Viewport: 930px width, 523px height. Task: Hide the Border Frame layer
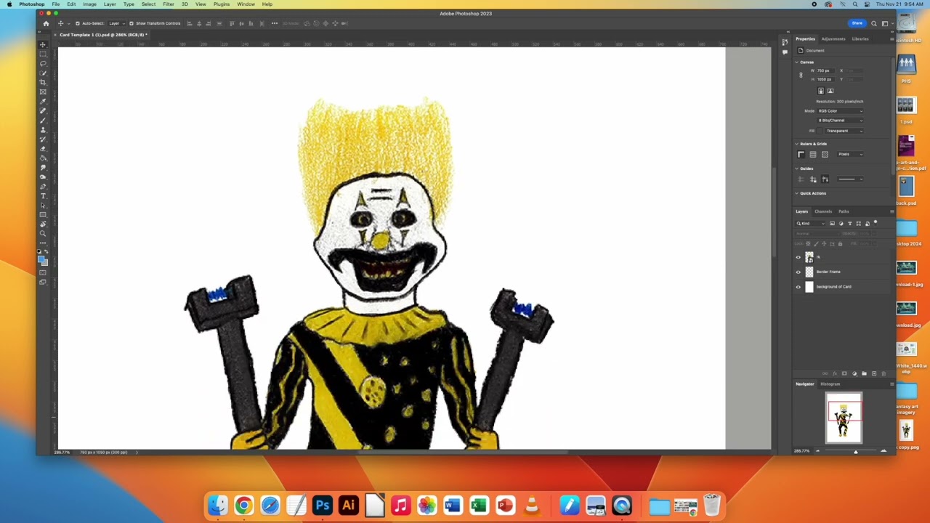click(798, 272)
